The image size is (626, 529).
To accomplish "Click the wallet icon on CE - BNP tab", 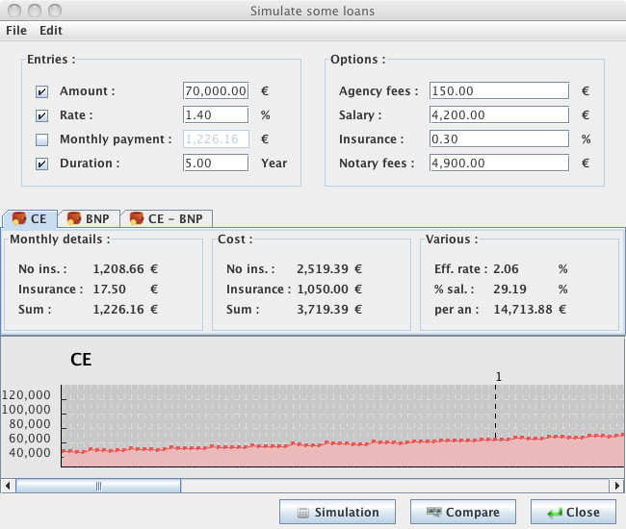I will coord(136,218).
